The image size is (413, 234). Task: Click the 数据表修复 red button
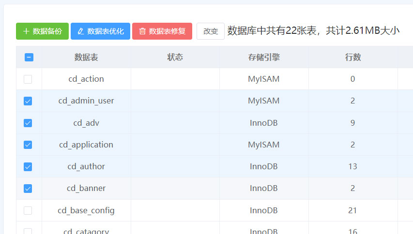pos(162,31)
